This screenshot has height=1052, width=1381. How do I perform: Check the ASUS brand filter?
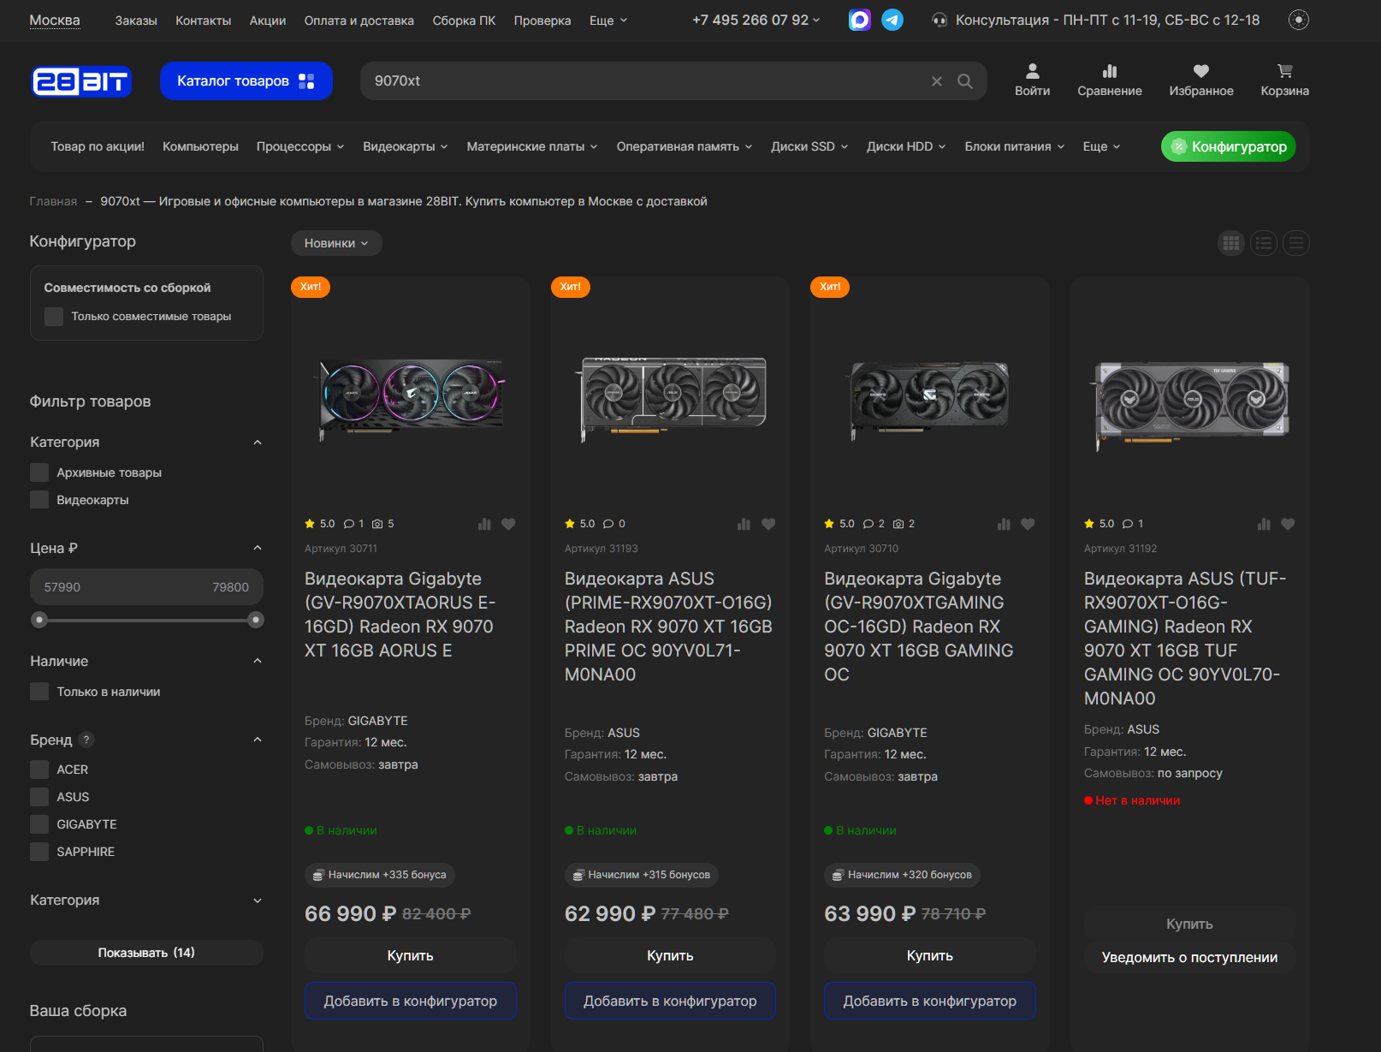pos(39,797)
